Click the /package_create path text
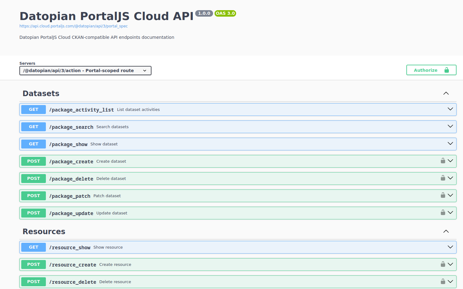The image size is (463, 289). click(x=71, y=161)
